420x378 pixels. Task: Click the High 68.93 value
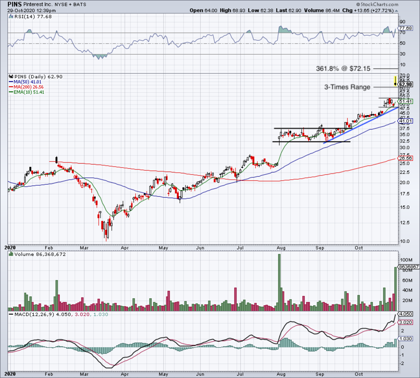[x=232, y=10]
